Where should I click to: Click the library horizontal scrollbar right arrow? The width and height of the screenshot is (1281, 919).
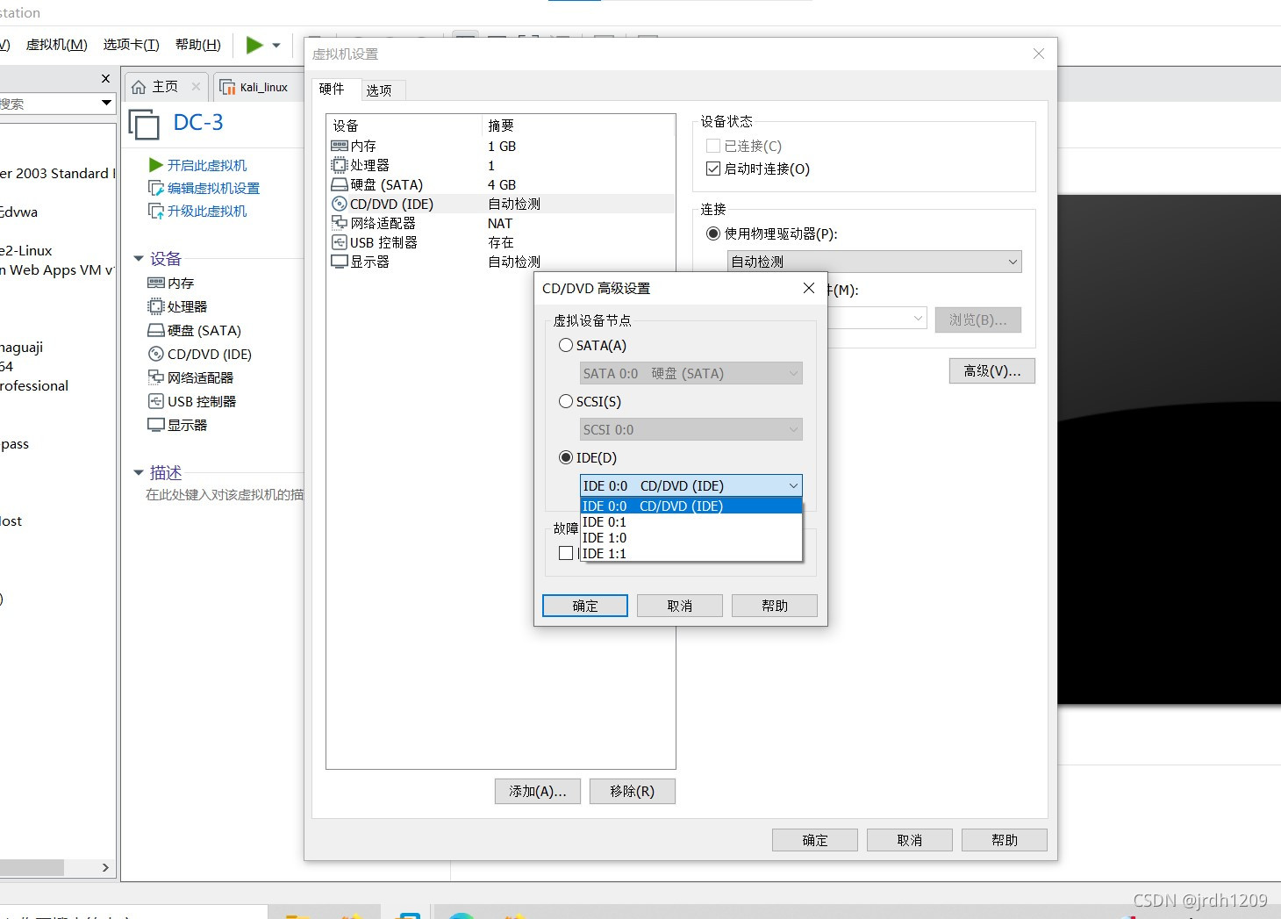[105, 867]
